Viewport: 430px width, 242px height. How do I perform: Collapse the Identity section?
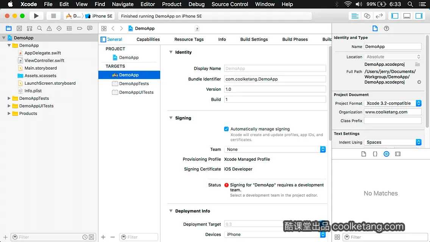click(171, 52)
